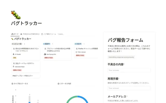
Task: Click the tools icon on Firefox card
Action: (x=77, y=49)
